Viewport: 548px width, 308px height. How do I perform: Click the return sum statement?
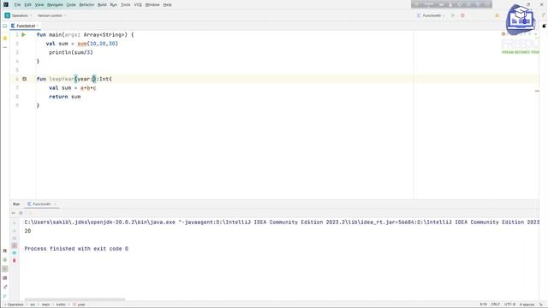click(65, 97)
